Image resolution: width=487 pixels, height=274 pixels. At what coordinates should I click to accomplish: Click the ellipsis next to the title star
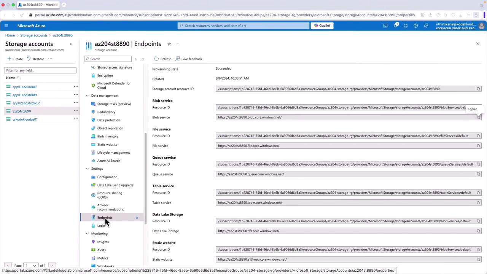click(x=177, y=44)
